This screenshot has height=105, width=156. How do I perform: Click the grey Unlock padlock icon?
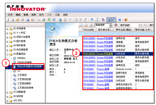pyautogui.click(x=65, y=20)
